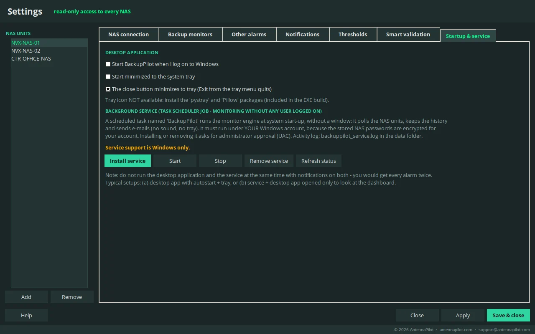Click the DESKTOP APPLICATION section heading

pos(132,53)
